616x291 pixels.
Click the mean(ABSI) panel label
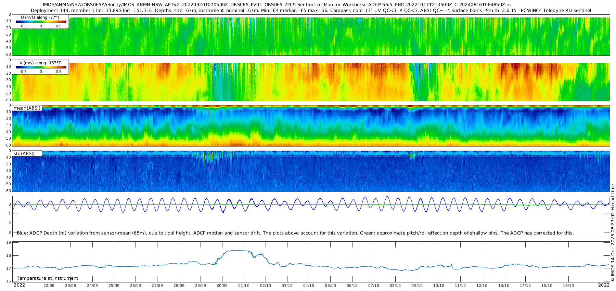point(27,108)
